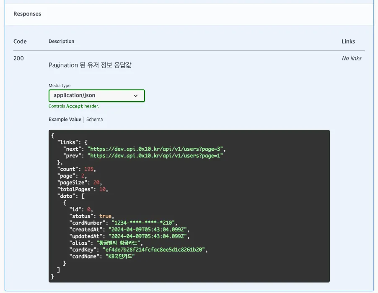Click the Media type label
Image resolution: width=378 pixels, height=293 pixels.
pos(60,86)
